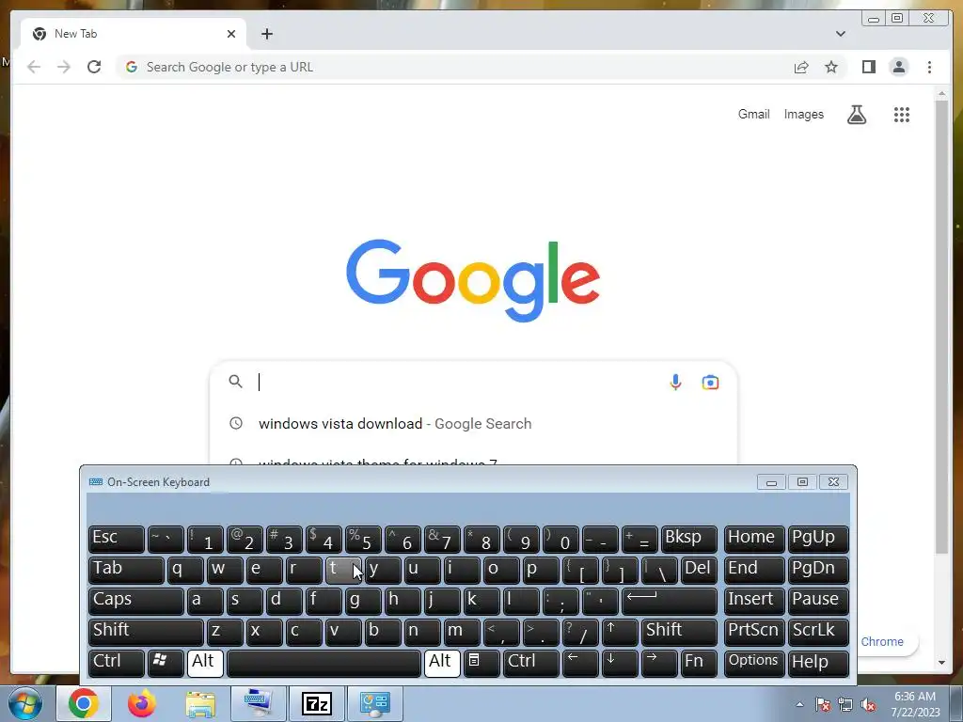963x722 pixels.
Task: Share this page icon in the address bar
Action: 801,67
